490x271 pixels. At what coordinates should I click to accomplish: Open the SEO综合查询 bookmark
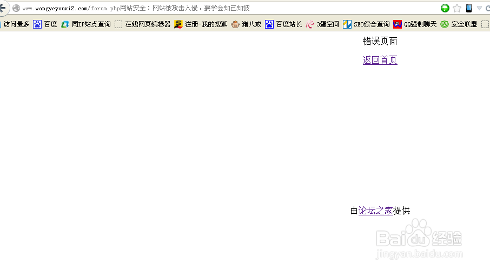(372, 24)
